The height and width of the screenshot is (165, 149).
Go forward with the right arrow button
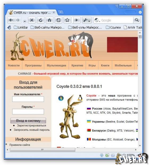click(18, 20)
